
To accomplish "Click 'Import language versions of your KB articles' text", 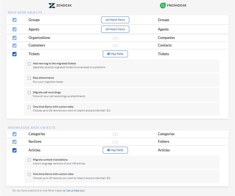I will tap(59, 163).
